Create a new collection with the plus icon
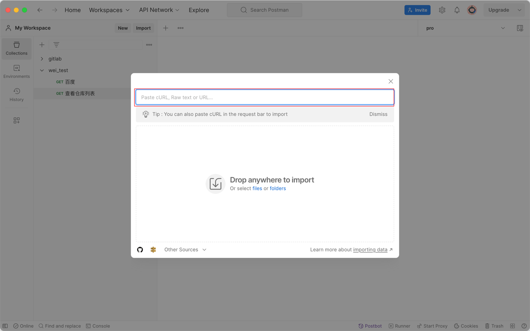 pyautogui.click(x=42, y=45)
